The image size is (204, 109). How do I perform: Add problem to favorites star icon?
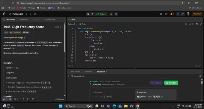[23, 99]
